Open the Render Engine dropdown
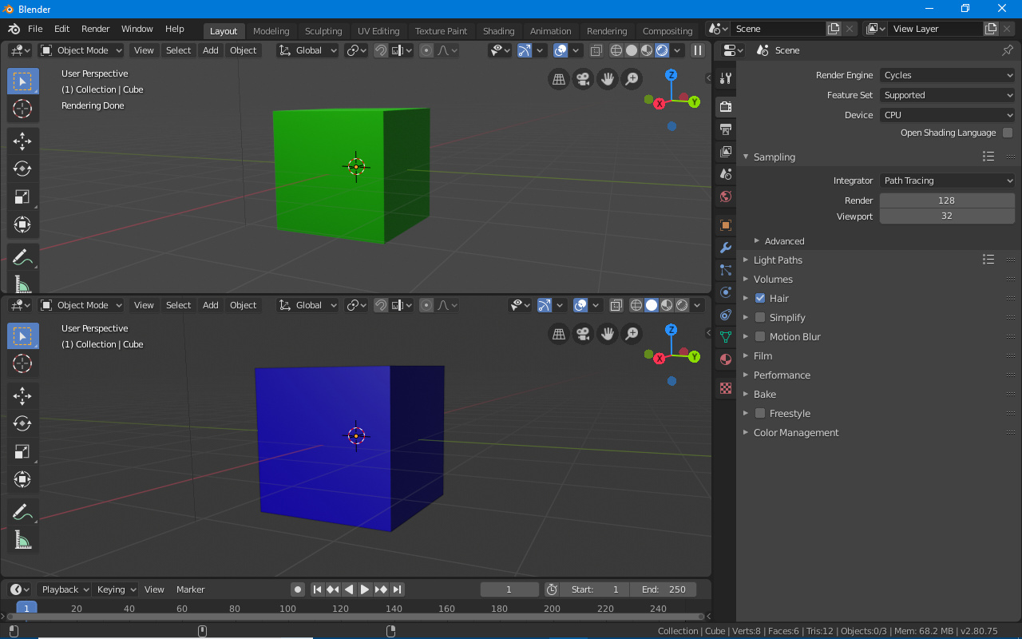The image size is (1022, 639). [x=947, y=75]
